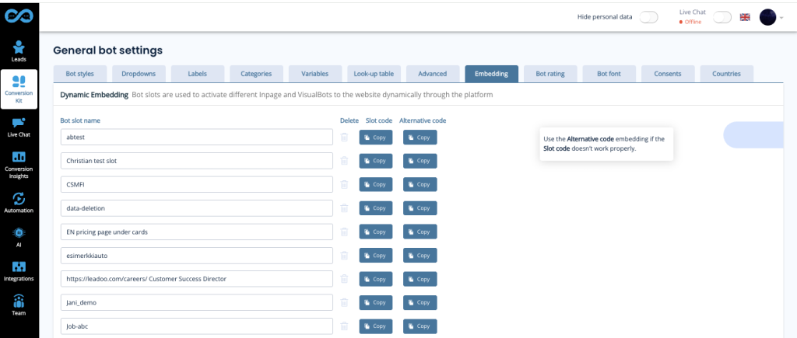Switch to the Variables tab

click(315, 74)
